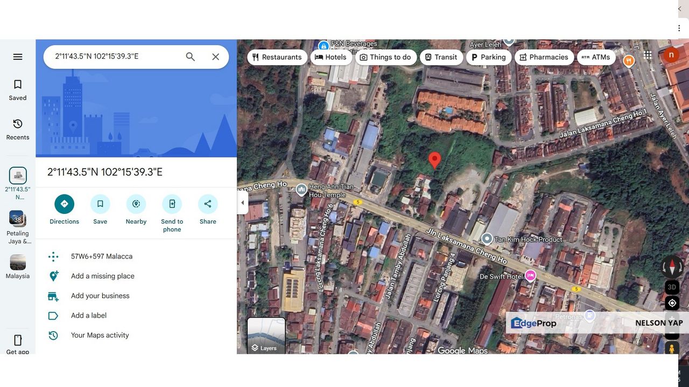Open the hamburger main menu

(18, 57)
